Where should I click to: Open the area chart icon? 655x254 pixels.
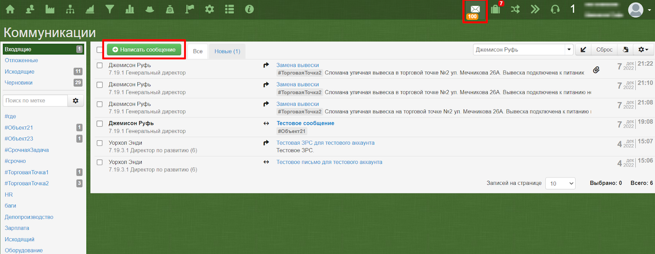point(90,9)
